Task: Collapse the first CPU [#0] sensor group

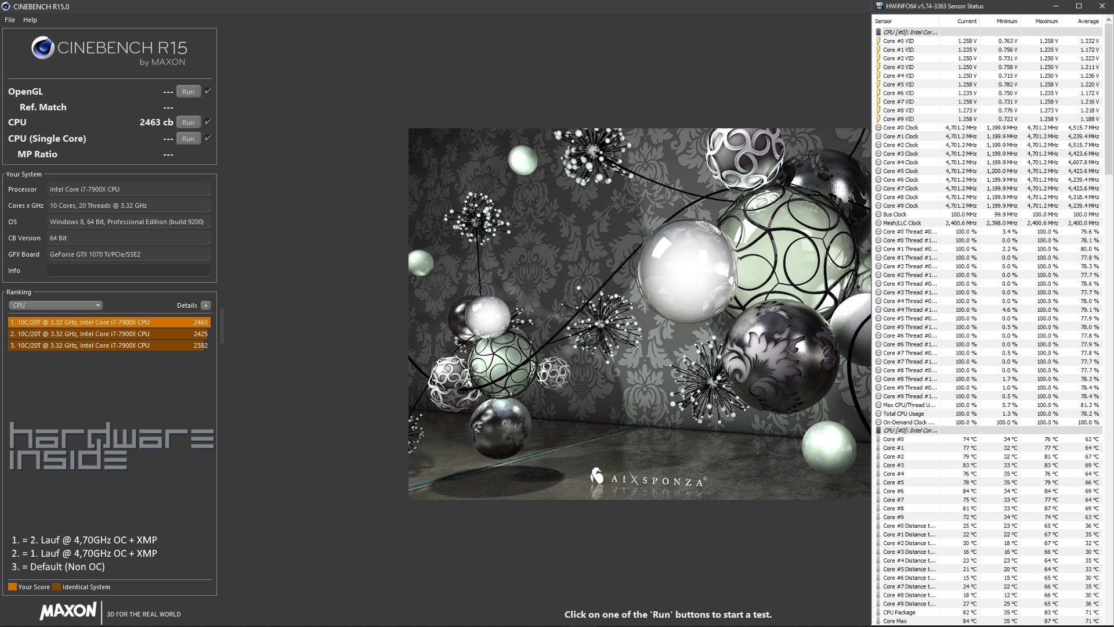Action: pyautogui.click(x=878, y=33)
